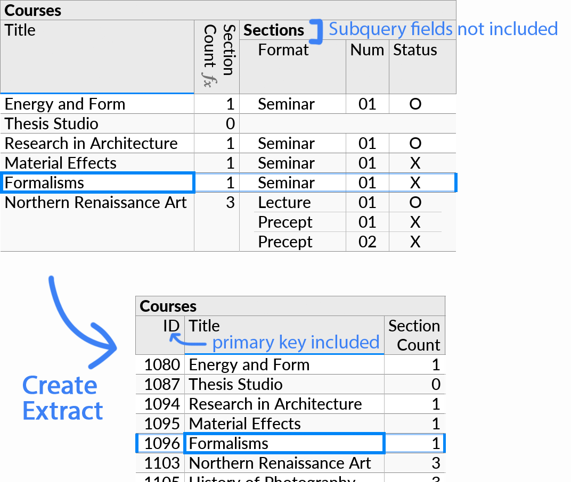Toggle the O status for Energy and Form seminar

click(415, 104)
